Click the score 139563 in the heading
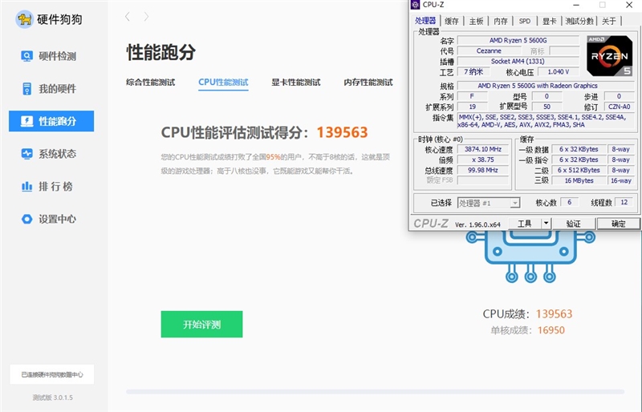Screen dimensions: 642x412 pos(343,132)
